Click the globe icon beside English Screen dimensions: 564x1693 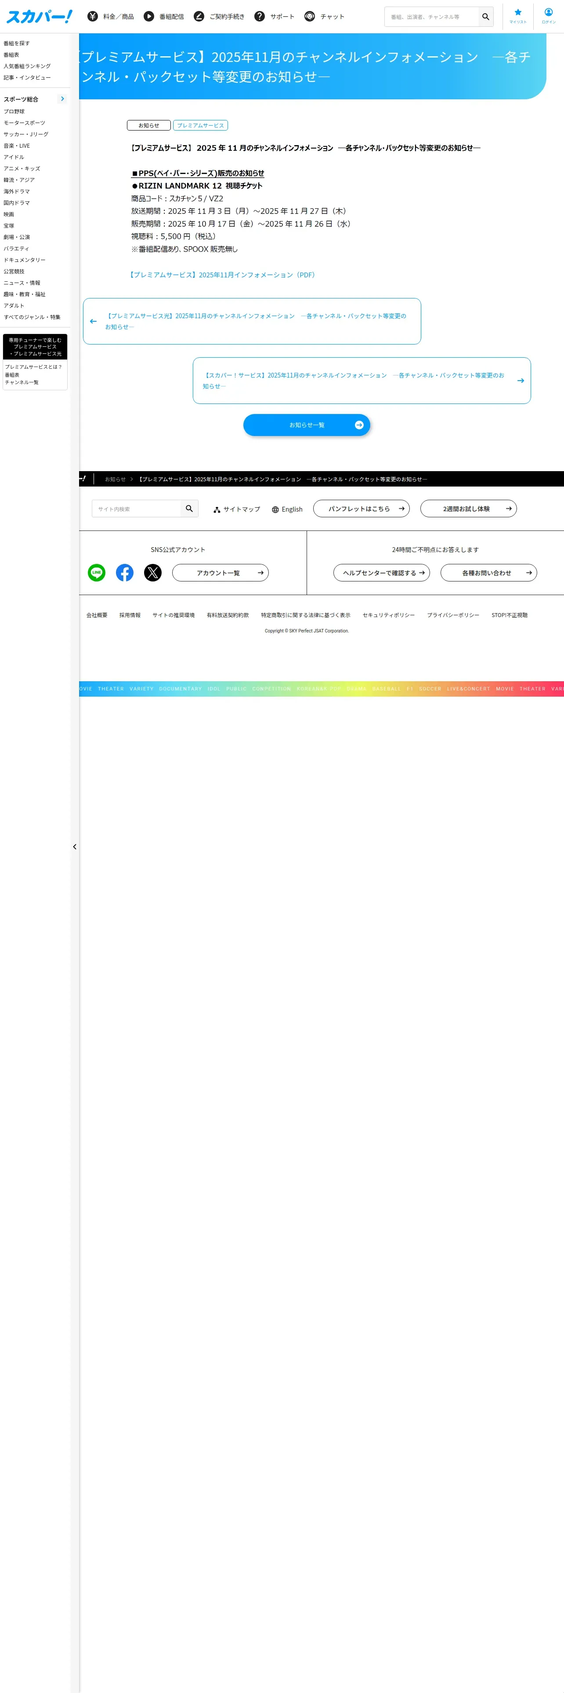[275, 509]
